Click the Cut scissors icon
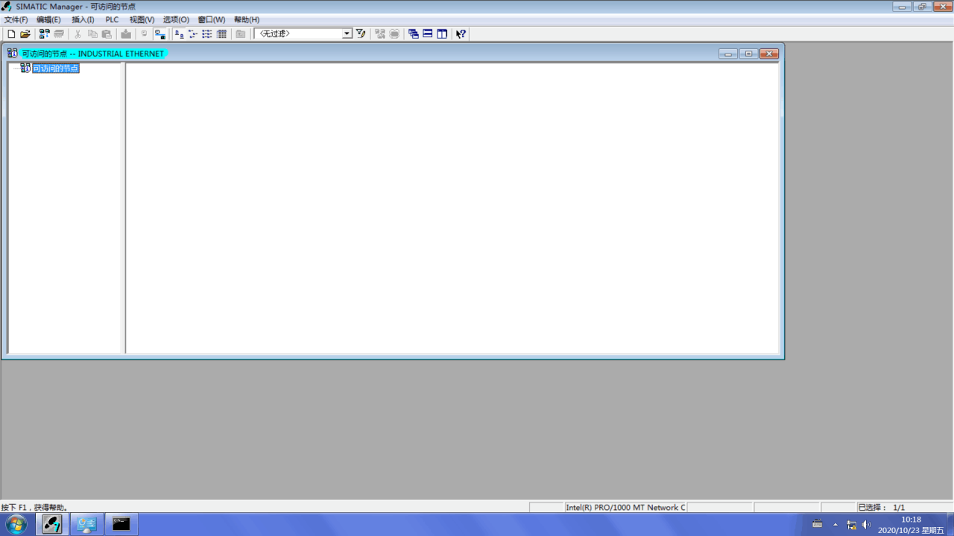Viewport: 954px width, 536px height. click(78, 33)
